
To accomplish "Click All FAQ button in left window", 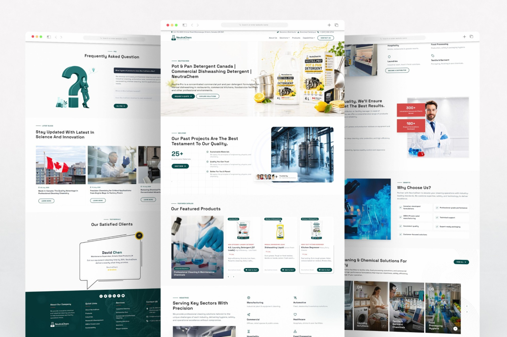I will [x=121, y=106].
